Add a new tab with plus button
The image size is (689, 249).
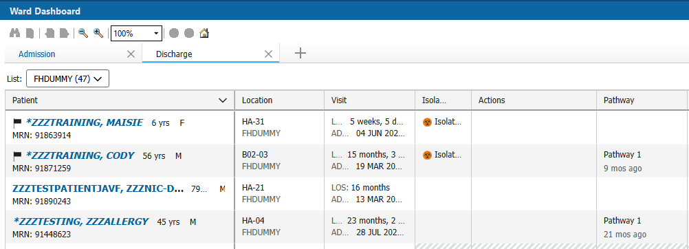(x=300, y=53)
